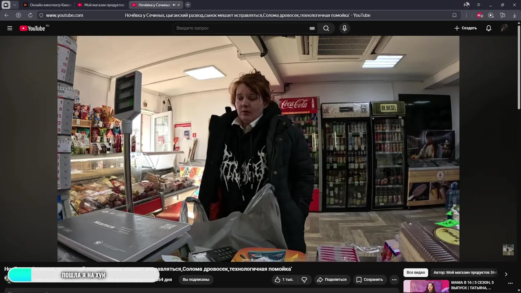This screenshot has width=521, height=293.
Task: Open the YouTube guide hamburger menu
Action: (x=10, y=28)
